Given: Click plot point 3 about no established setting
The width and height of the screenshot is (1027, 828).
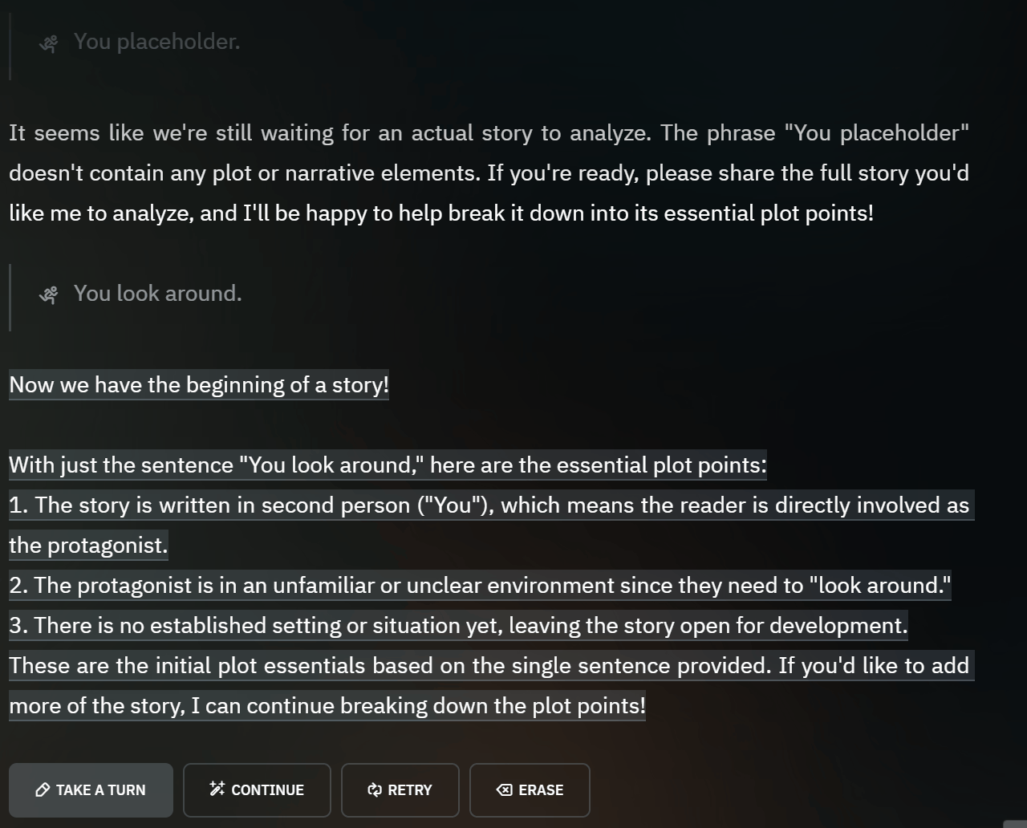Looking at the screenshot, I should 458,626.
